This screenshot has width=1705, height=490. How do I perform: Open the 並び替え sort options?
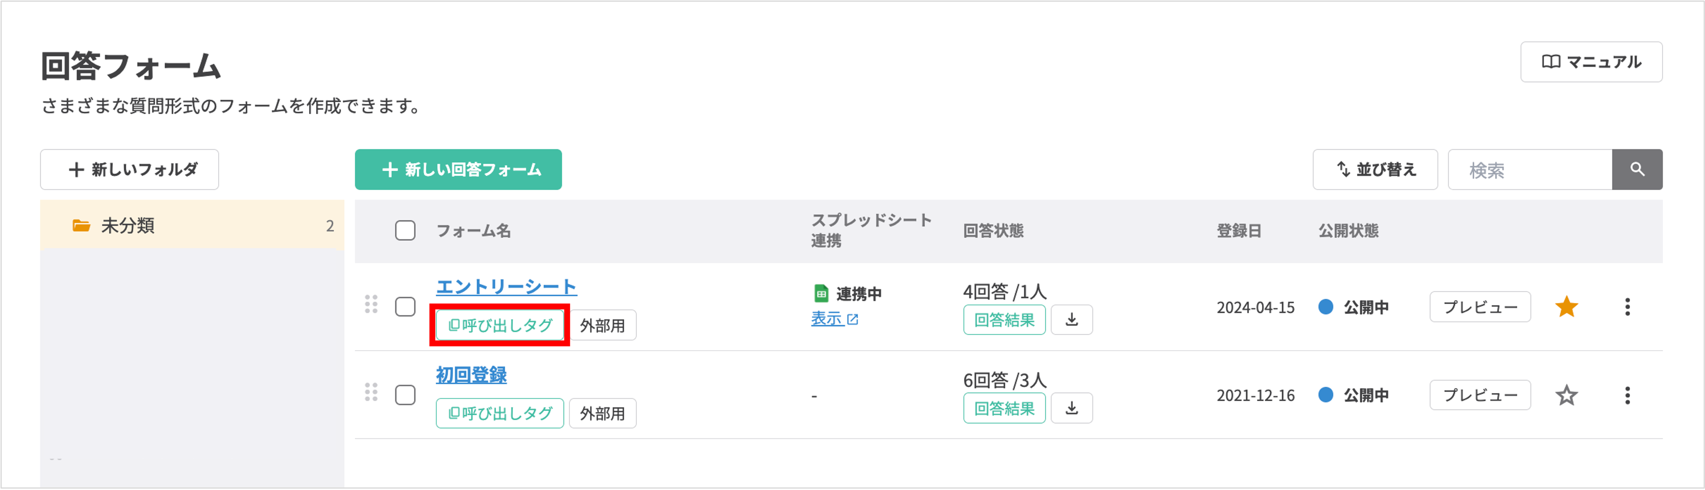coord(1375,170)
